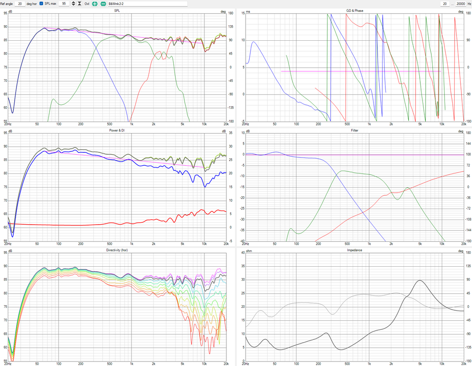This screenshot has width=472, height=366.
Task: Click the green minus overlay button
Action: tap(103, 4)
